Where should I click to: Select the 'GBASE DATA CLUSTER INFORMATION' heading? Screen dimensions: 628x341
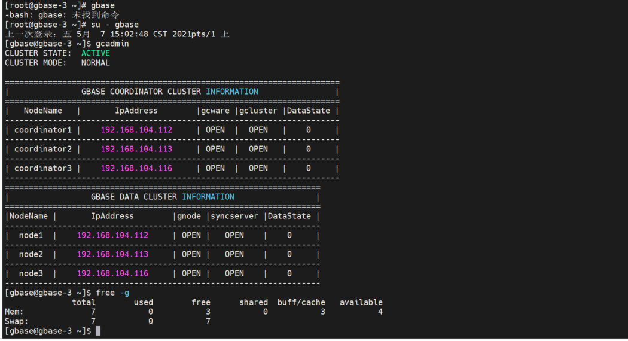[x=163, y=197]
